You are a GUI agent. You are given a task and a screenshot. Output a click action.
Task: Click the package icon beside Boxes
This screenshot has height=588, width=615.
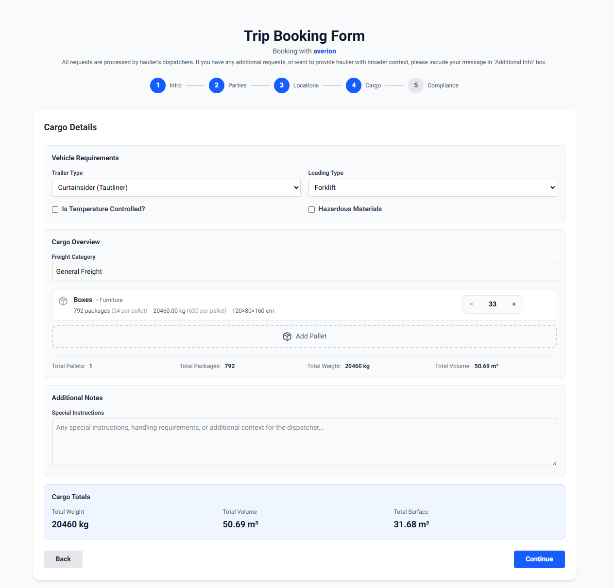click(x=63, y=301)
